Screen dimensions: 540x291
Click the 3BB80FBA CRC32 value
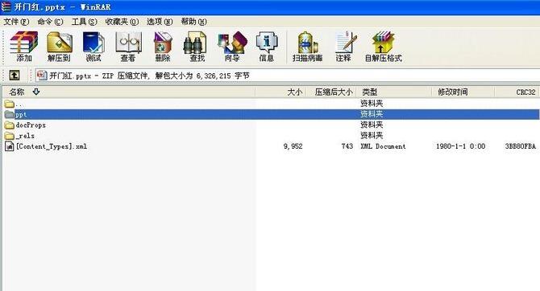[521, 146]
